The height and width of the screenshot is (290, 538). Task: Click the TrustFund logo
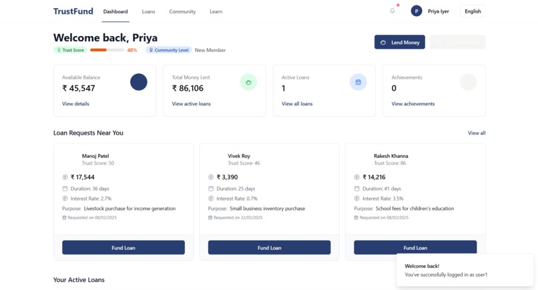[x=73, y=11]
